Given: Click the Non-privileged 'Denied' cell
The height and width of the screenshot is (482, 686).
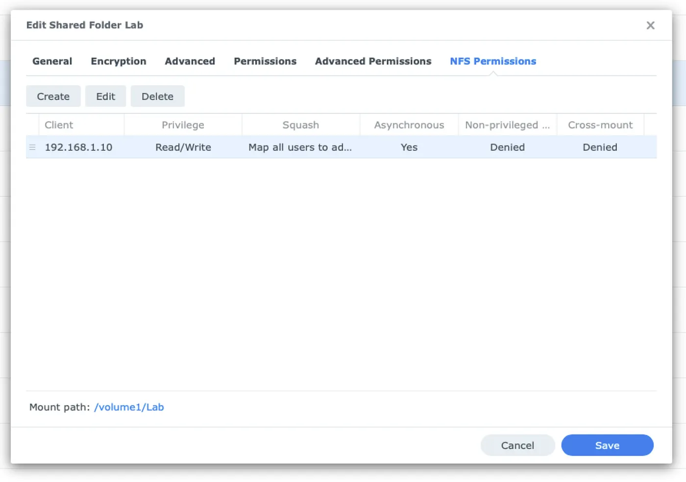Looking at the screenshot, I should [x=508, y=147].
